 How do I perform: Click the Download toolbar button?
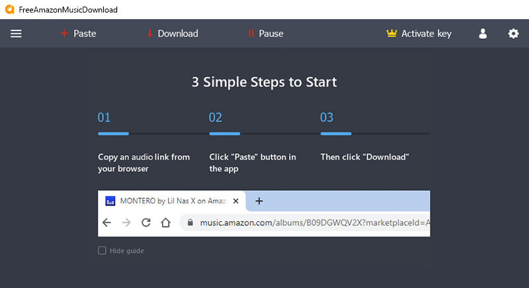click(173, 34)
